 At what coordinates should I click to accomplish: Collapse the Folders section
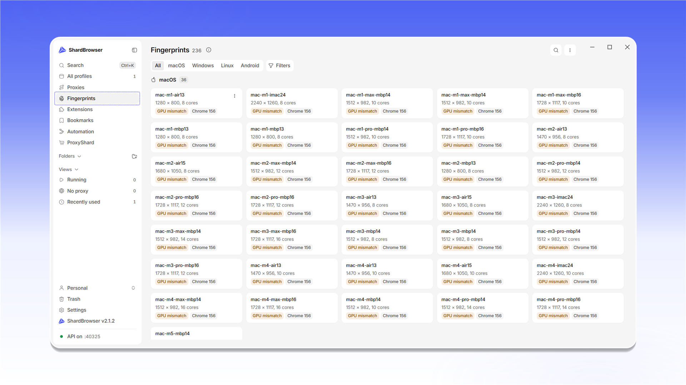coord(70,156)
